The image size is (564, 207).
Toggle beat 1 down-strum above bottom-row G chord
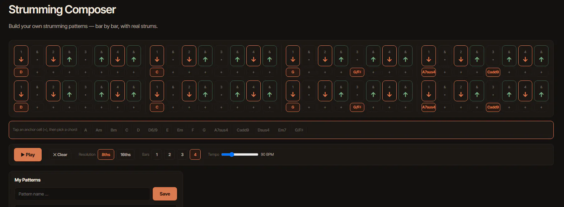(293, 91)
